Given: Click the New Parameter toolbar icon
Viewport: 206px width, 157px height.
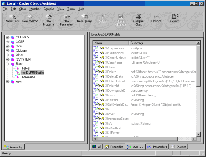Looking at the screenshot, I should pyautogui.click(x=66, y=17).
